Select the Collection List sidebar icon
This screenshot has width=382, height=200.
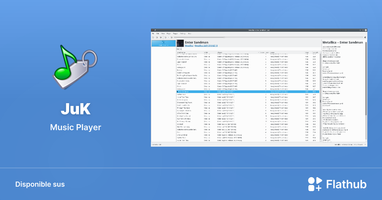163,43
